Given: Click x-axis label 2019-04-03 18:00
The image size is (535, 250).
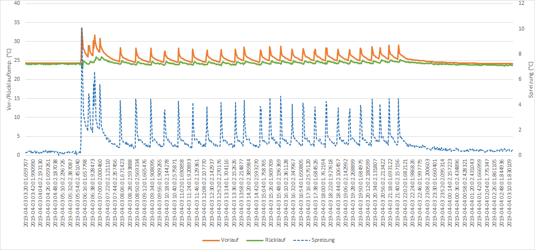Looking at the screenshot, I should pyautogui.click(x=323, y=192).
